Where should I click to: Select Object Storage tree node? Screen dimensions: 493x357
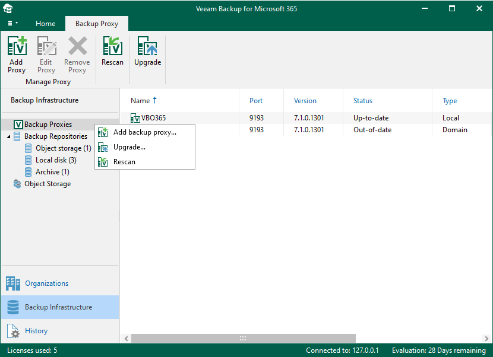(48, 184)
